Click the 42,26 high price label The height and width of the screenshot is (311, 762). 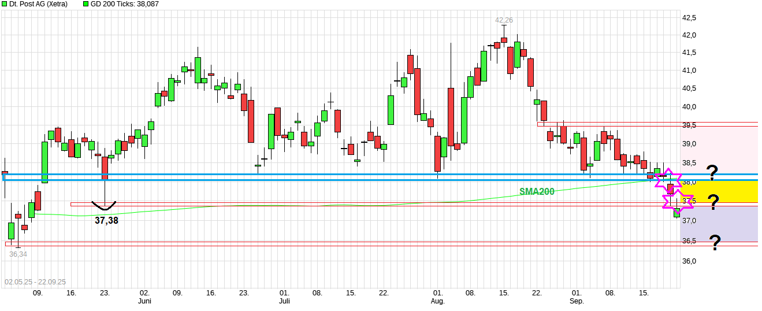click(504, 20)
